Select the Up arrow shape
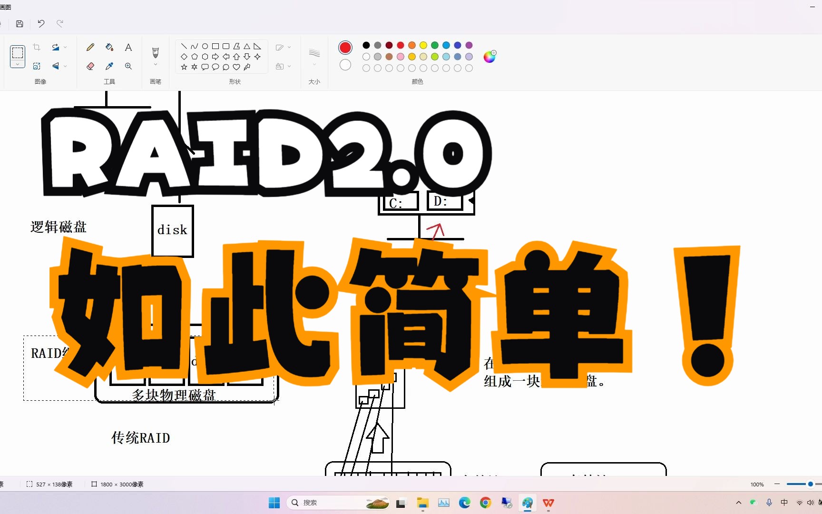 [x=236, y=57]
